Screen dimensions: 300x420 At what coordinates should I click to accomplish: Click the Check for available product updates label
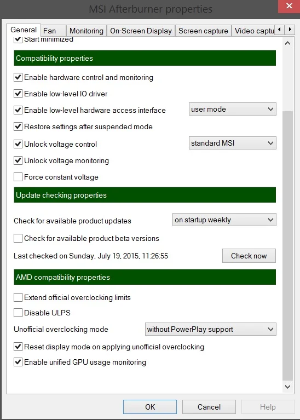click(72, 221)
